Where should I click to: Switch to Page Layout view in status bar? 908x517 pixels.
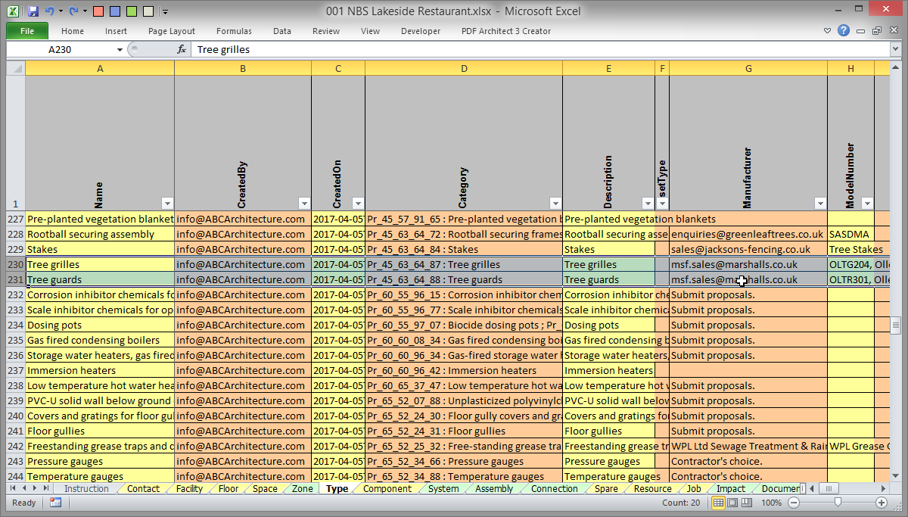732,502
